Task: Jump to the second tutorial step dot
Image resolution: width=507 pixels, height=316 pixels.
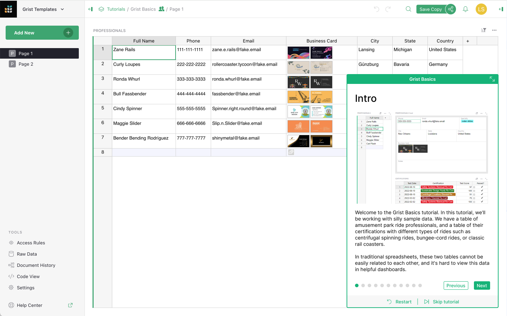Action: click(x=363, y=285)
